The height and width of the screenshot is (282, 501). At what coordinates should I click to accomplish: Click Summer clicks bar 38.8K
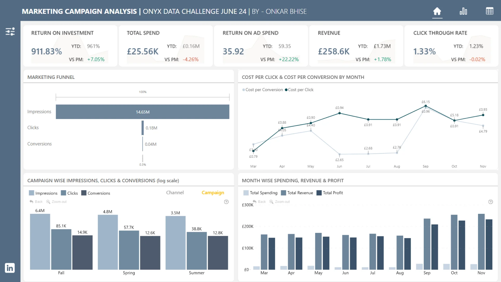pos(197,251)
